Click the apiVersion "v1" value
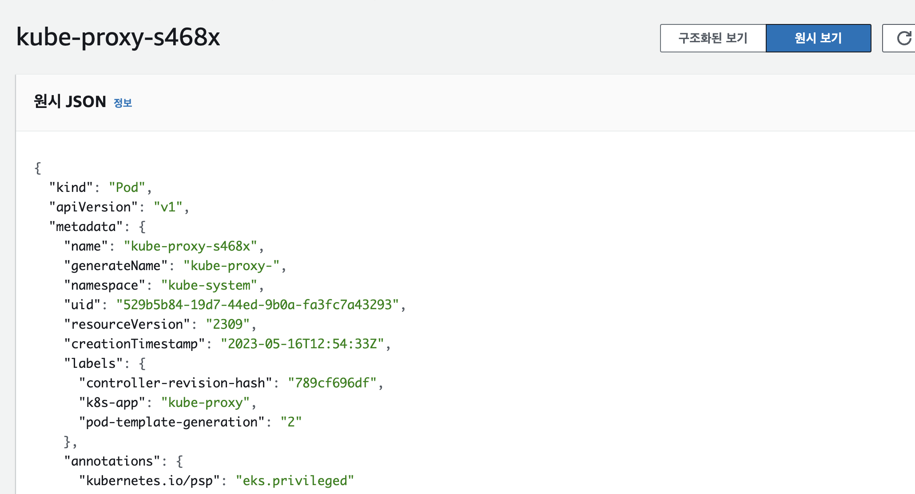This screenshot has width=915, height=494. pos(168,207)
